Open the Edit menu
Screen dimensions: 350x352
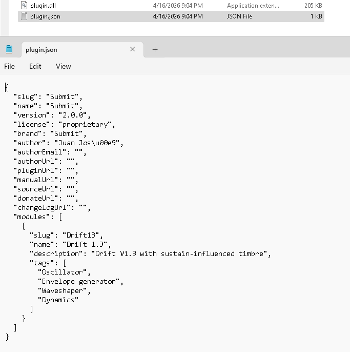point(35,66)
